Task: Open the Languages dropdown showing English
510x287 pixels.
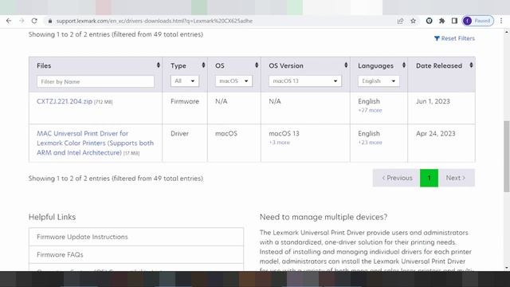Action: (379, 81)
